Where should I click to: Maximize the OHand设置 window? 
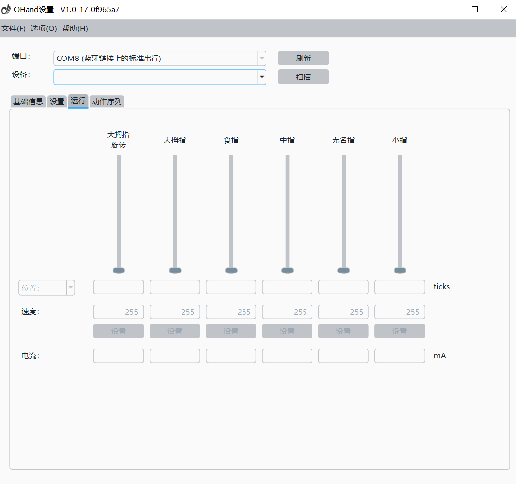pos(475,9)
